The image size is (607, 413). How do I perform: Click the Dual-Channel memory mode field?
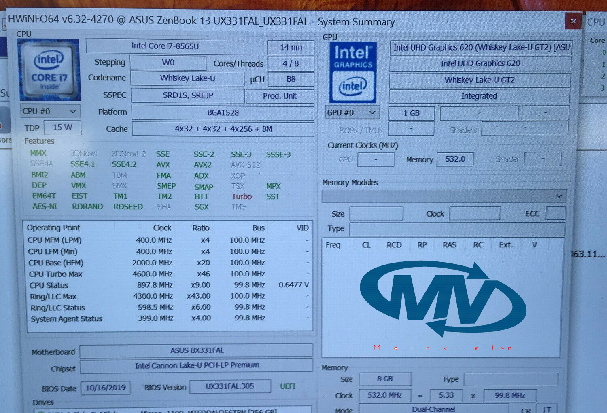[x=433, y=409]
